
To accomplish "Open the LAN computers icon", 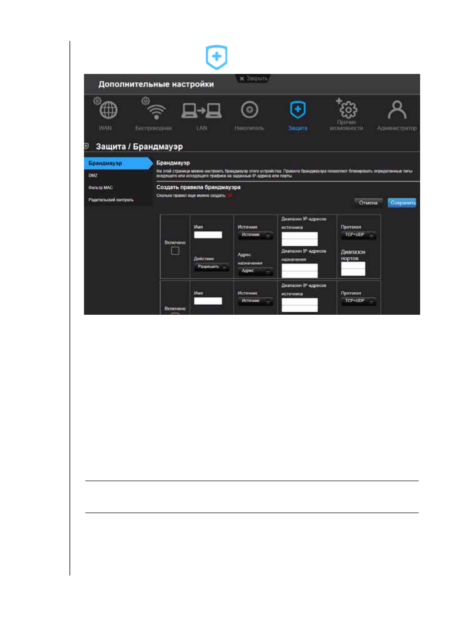I will (x=202, y=110).
